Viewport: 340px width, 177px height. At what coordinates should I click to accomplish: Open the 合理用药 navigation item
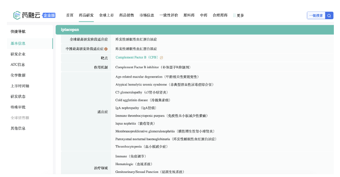point(220,16)
